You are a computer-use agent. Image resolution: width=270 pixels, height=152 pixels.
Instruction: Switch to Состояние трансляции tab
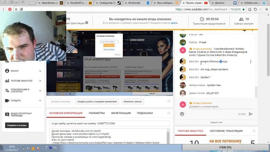coord(226,131)
